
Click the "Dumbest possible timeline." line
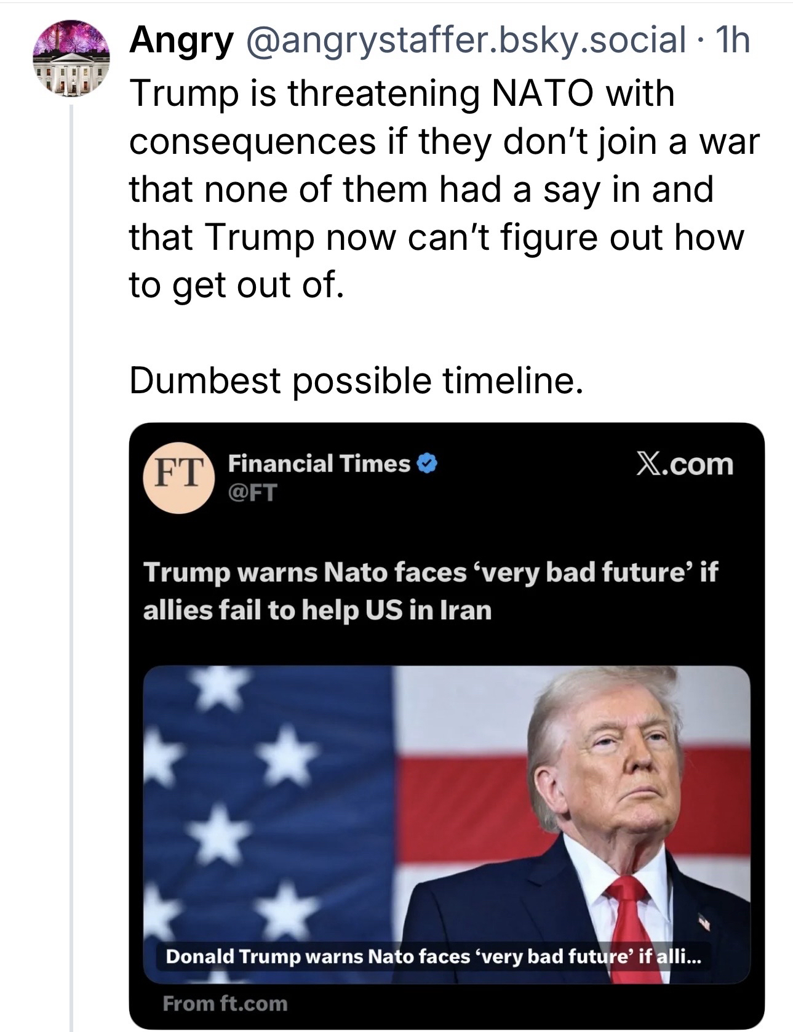pos(355,380)
